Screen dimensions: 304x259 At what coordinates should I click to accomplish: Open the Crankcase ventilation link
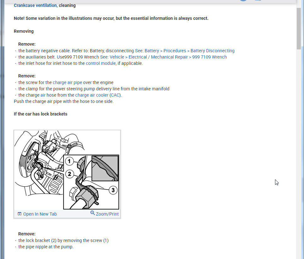coord(35,5)
